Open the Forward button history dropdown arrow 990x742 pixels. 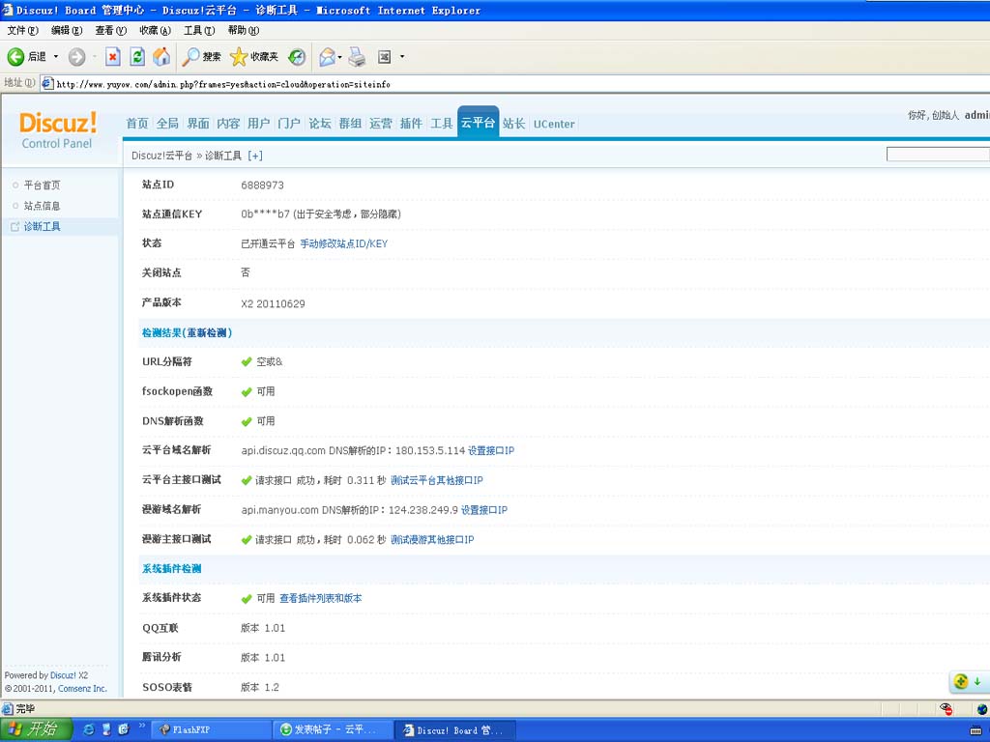pos(94,57)
